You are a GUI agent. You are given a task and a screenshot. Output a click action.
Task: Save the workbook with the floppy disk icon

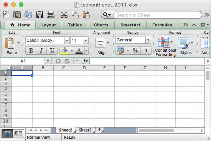[x=40, y=15]
